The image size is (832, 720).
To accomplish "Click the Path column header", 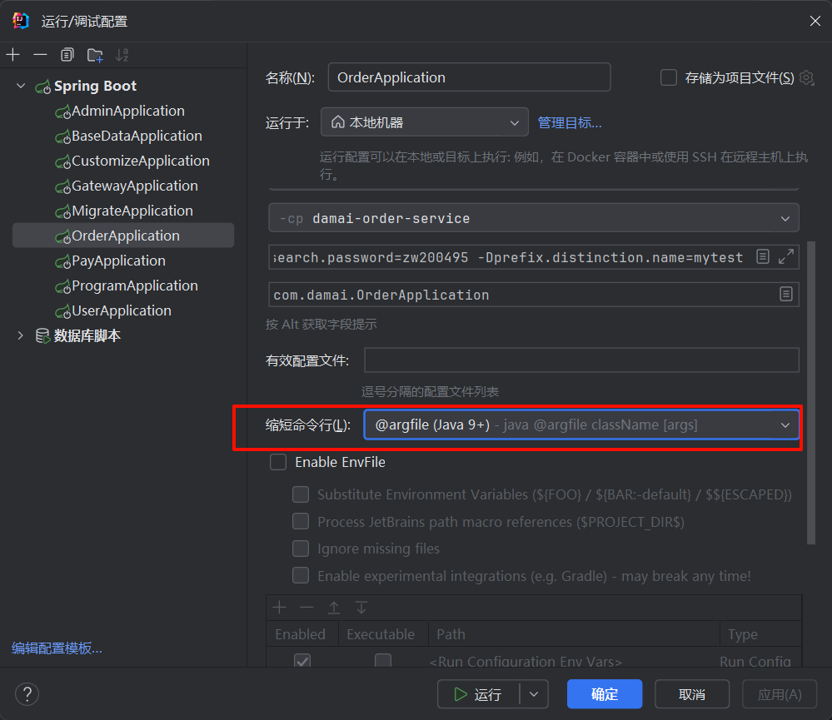I will (x=574, y=634).
